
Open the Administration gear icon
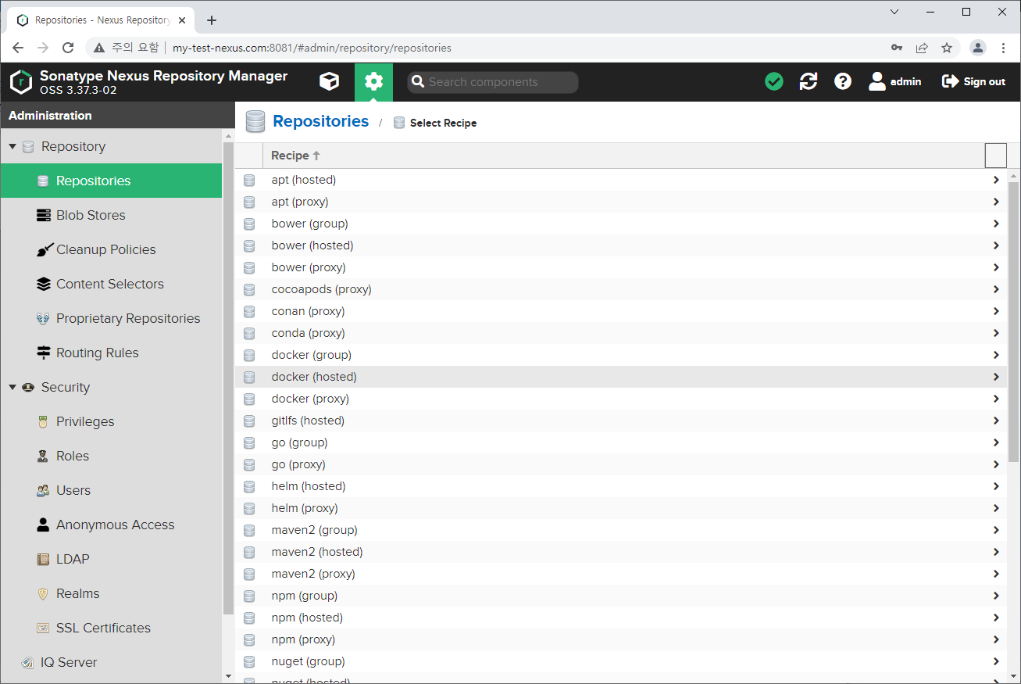[373, 81]
